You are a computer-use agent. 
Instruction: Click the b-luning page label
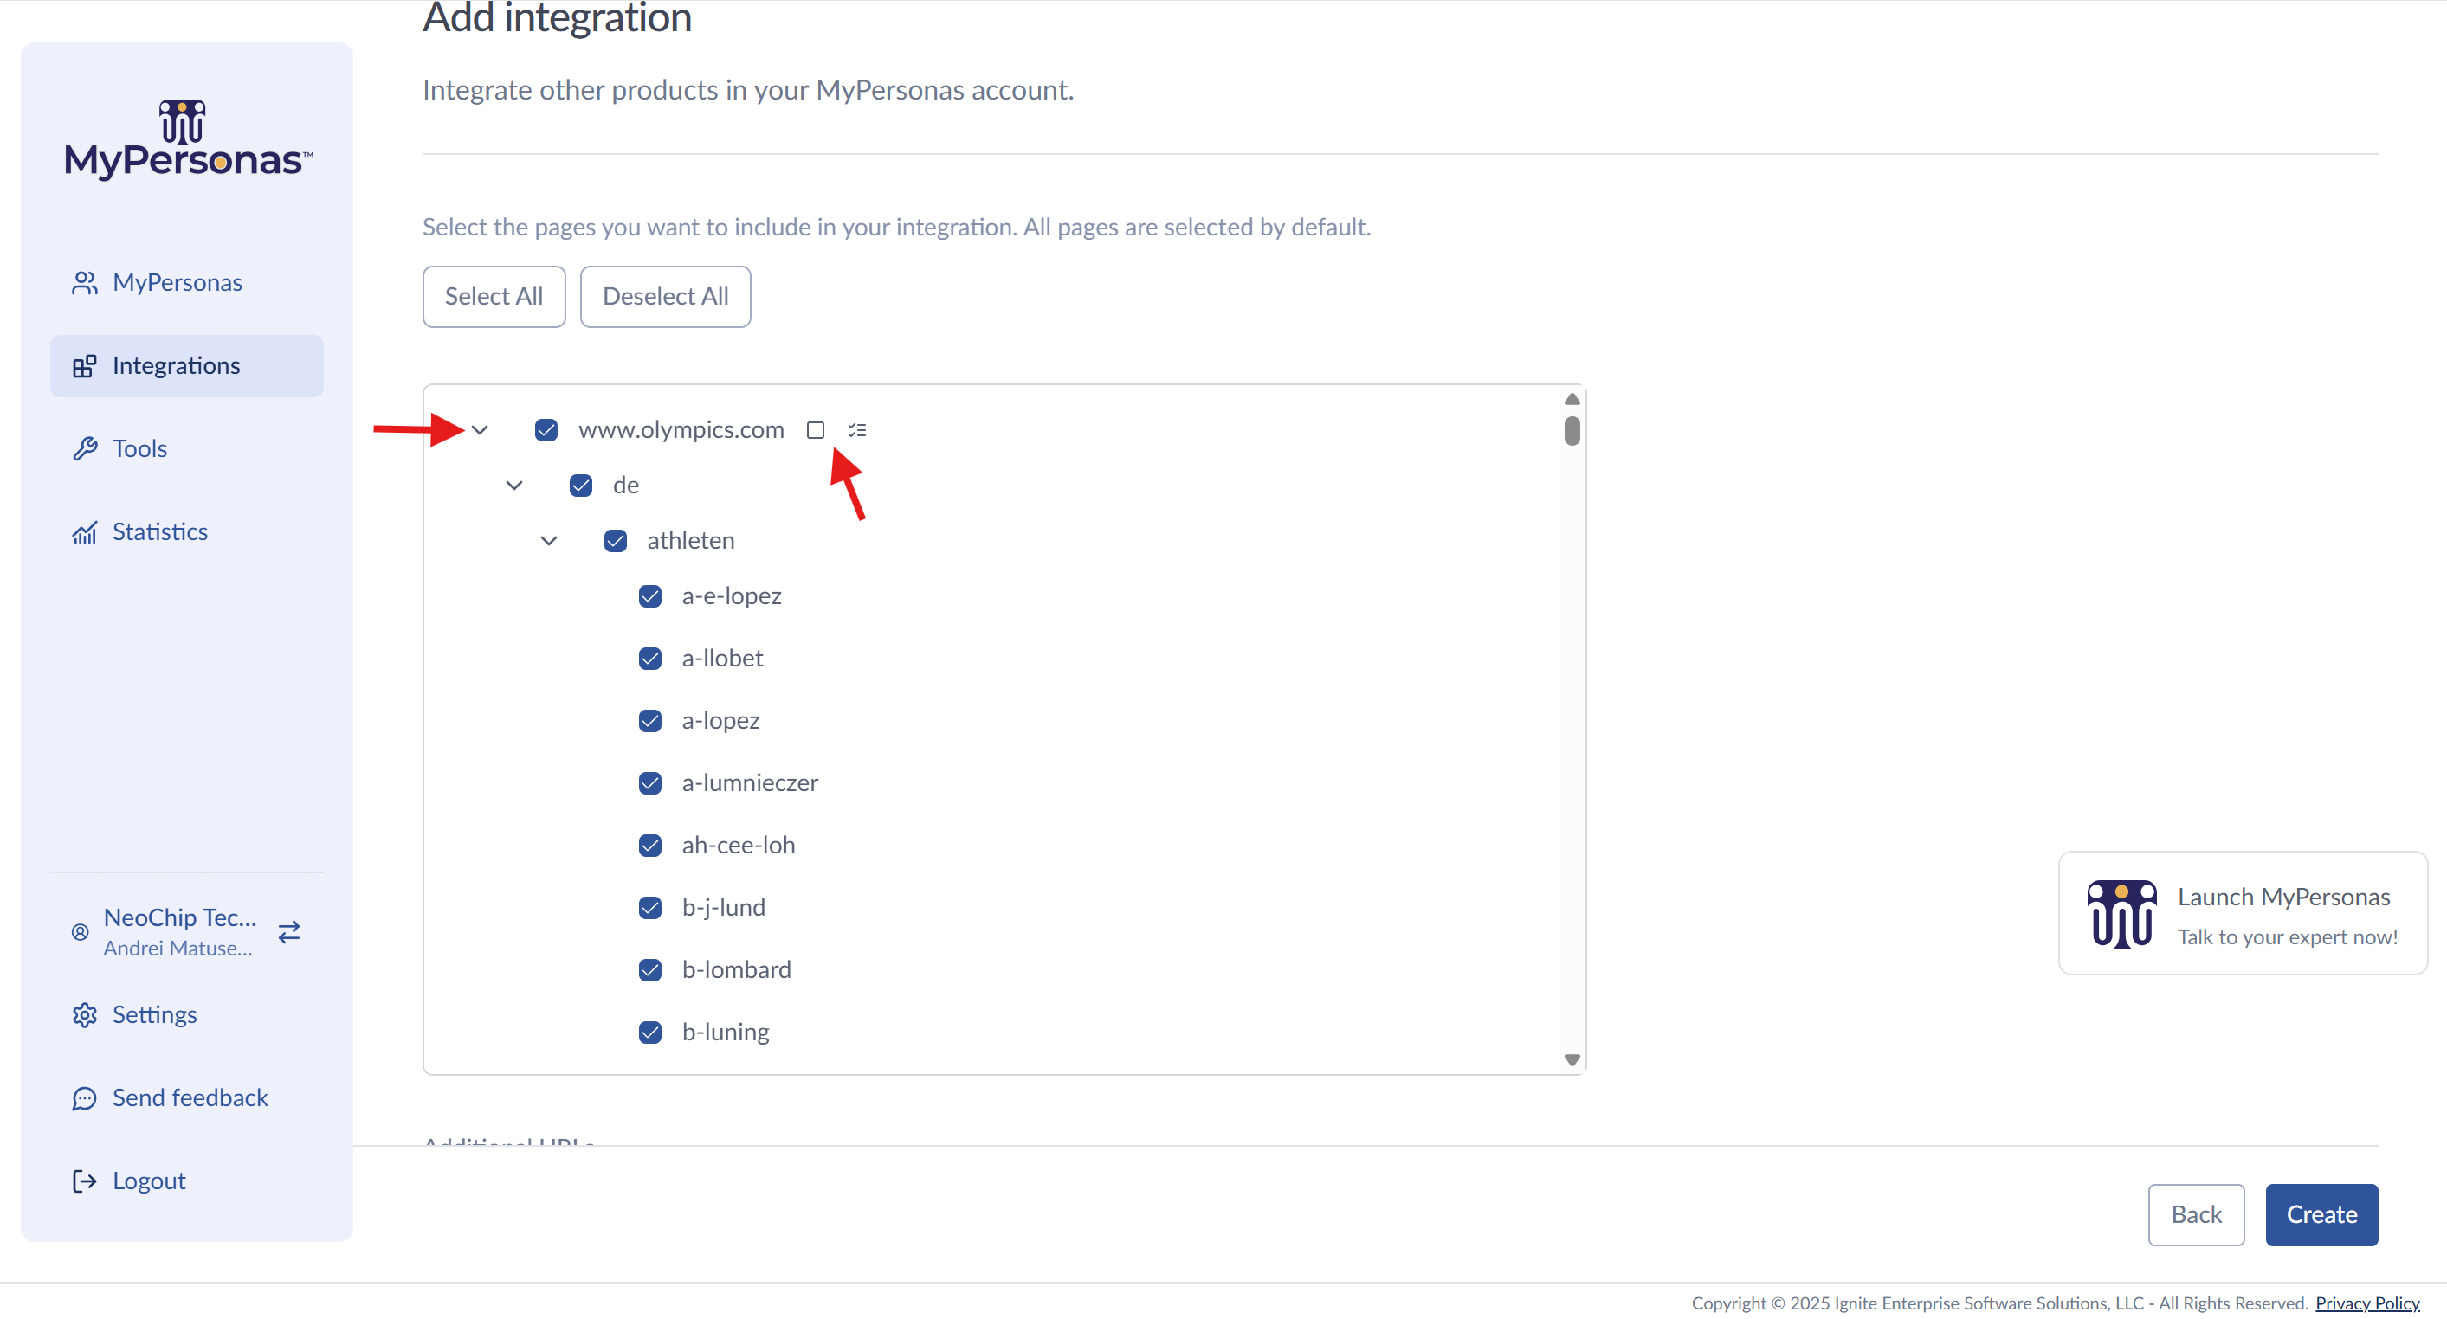pos(725,1033)
